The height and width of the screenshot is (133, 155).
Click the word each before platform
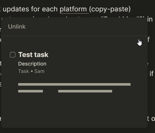point(50,9)
